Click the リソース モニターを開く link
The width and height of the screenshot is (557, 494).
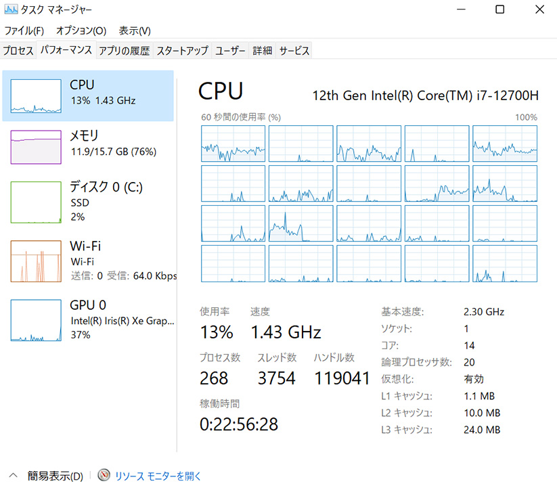pyautogui.click(x=158, y=476)
